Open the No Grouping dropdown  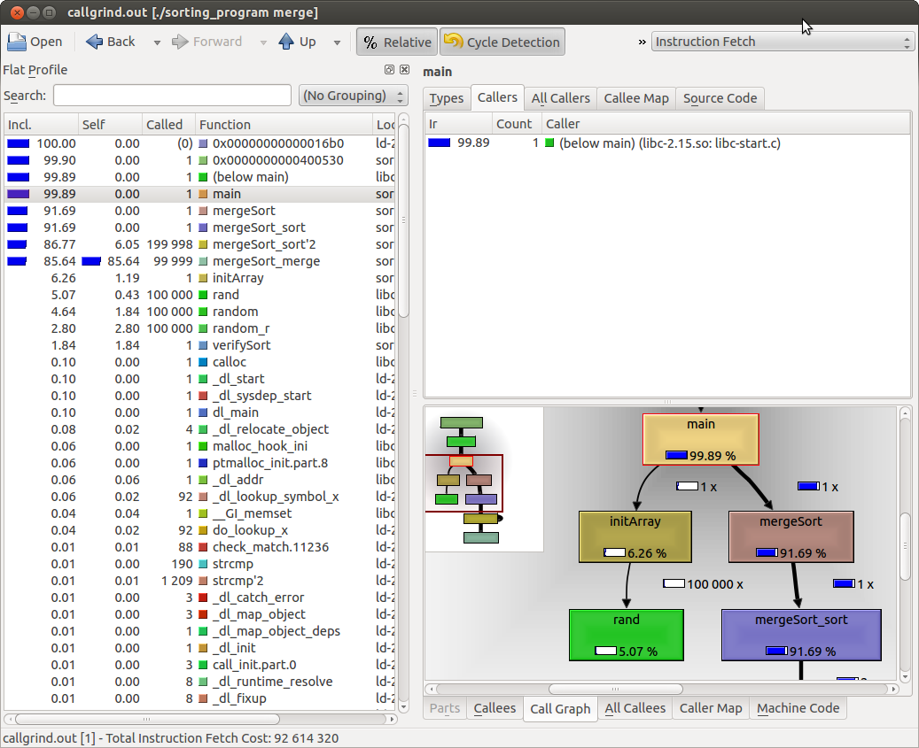tap(353, 96)
